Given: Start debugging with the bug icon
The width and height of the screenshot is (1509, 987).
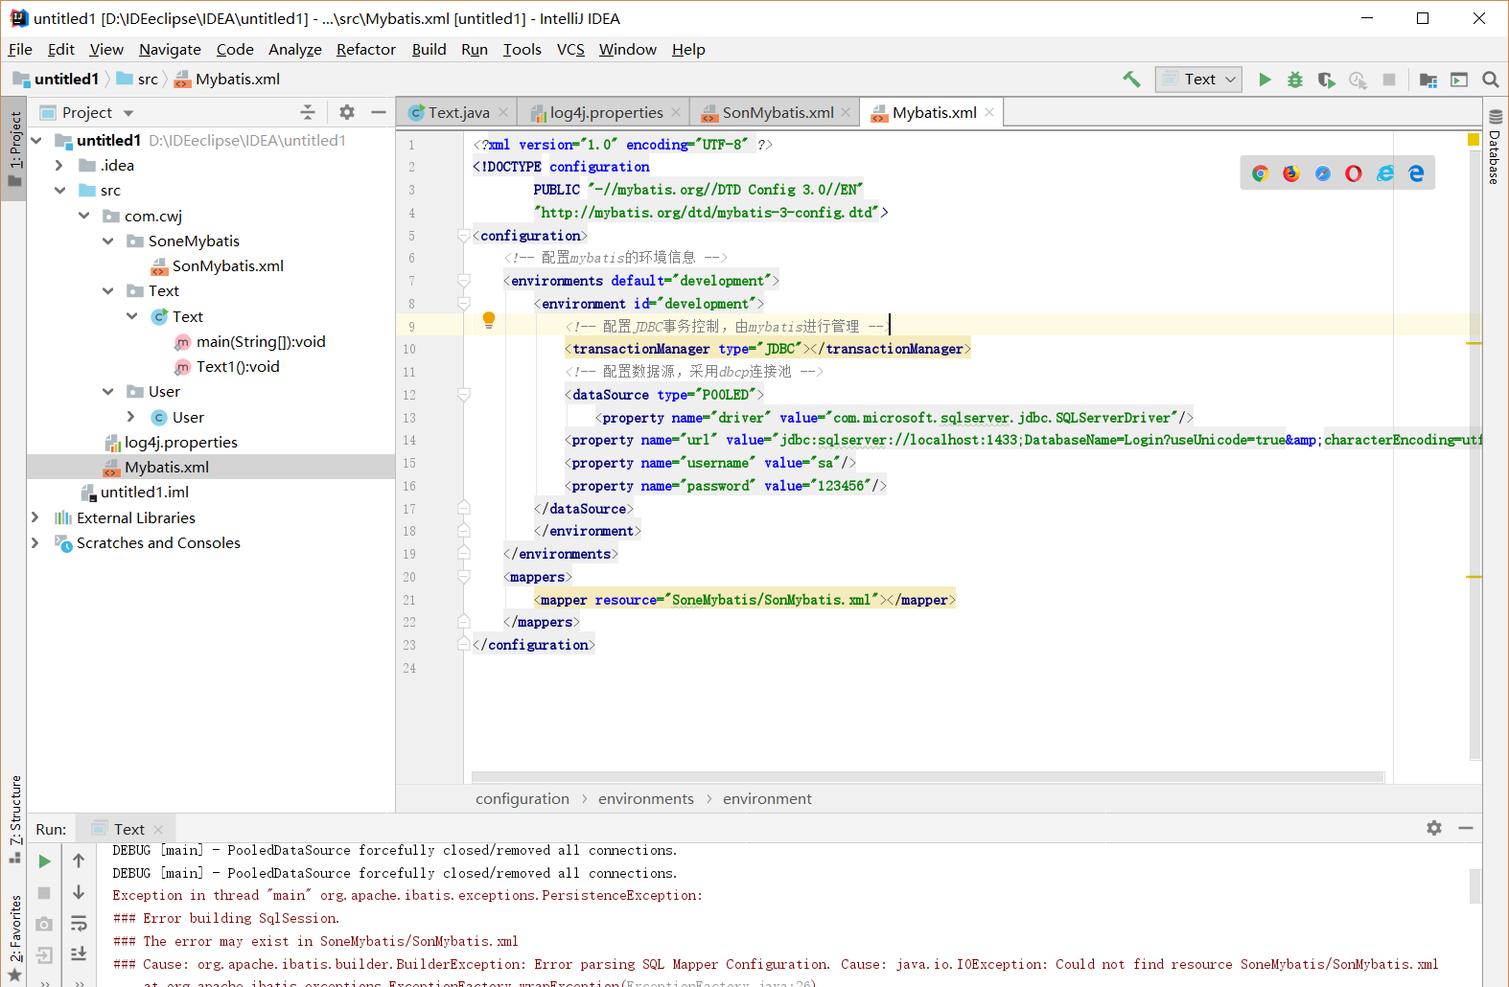Looking at the screenshot, I should tap(1295, 80).
